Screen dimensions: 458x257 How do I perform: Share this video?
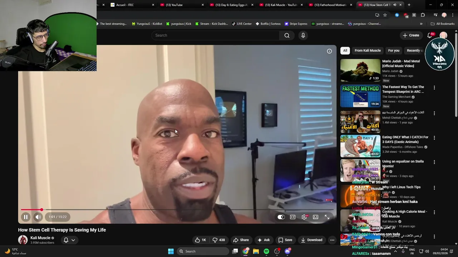(241, 240)
